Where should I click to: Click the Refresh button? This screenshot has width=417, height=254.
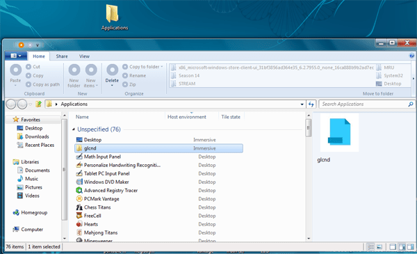tap(311, 104)
